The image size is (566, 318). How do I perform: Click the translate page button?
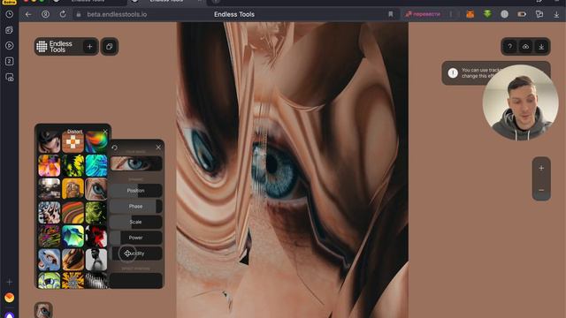point(423,14)
